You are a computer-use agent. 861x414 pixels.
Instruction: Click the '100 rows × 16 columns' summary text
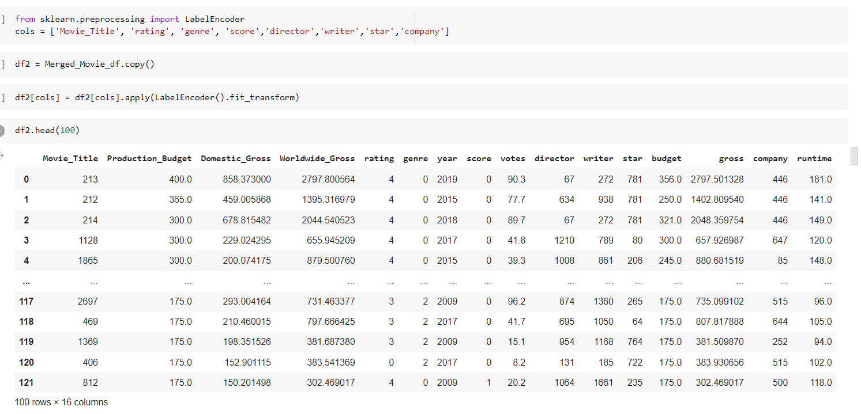(x=62, y=402)
